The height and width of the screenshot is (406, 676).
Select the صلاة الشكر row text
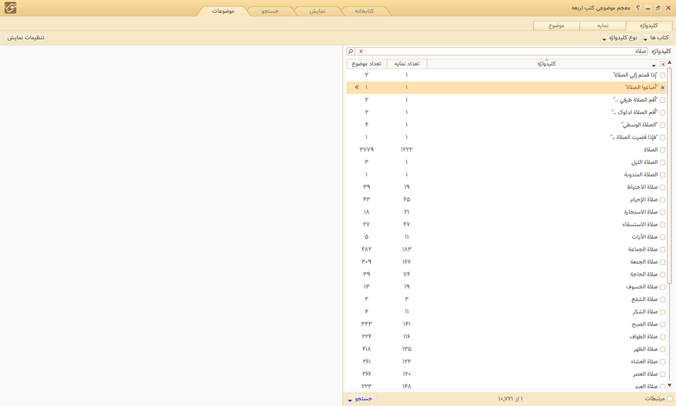(646, 312)
